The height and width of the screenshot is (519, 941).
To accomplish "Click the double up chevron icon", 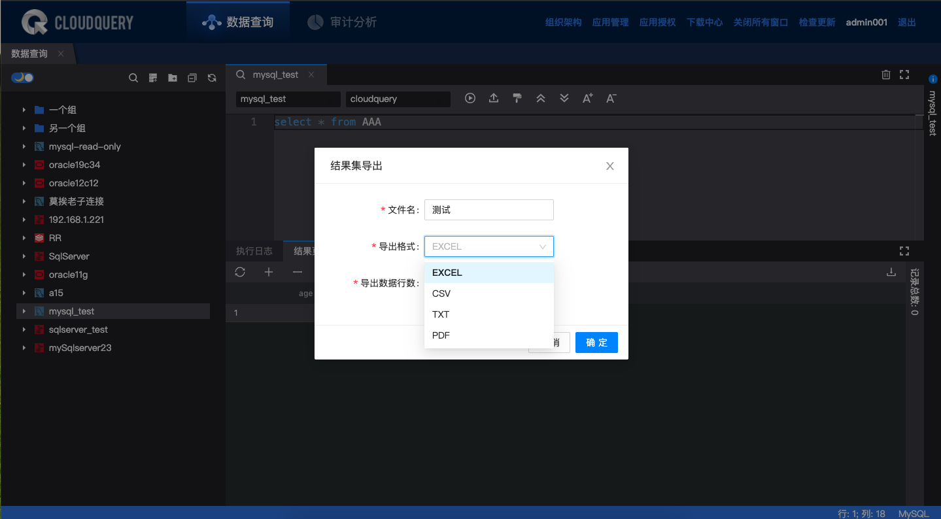I will (541, 98).
